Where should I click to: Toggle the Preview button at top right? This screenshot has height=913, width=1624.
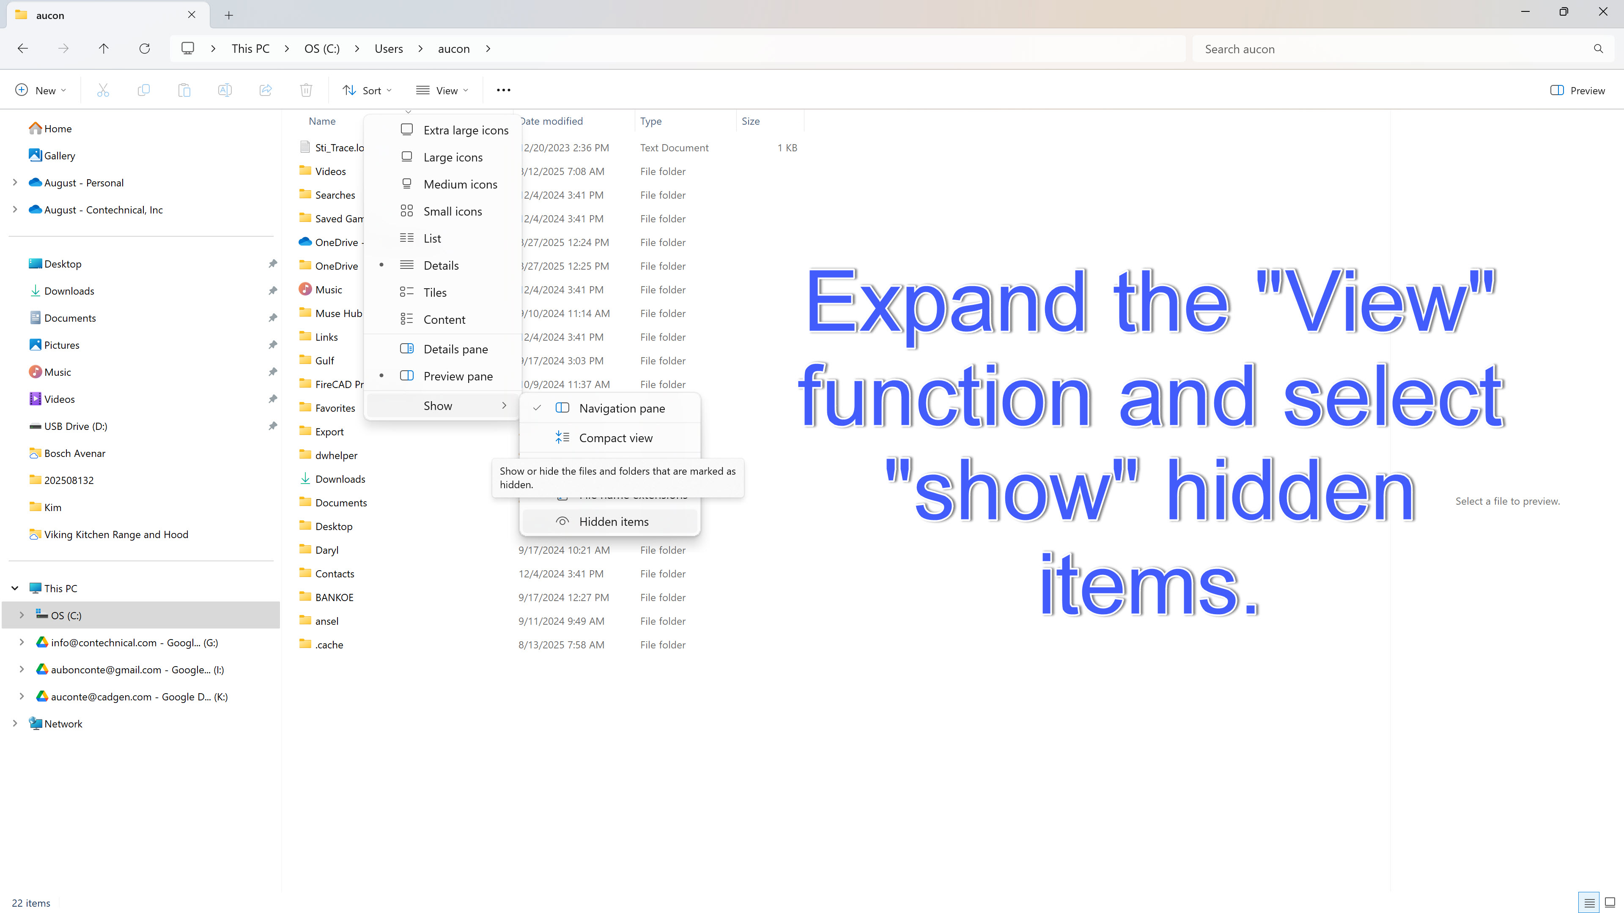click(1577, 90)
